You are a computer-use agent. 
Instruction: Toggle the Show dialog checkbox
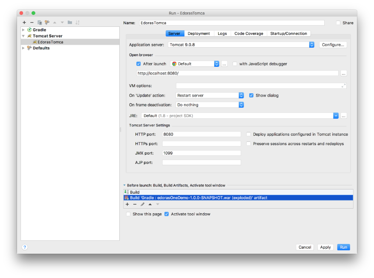coord(251,95)
